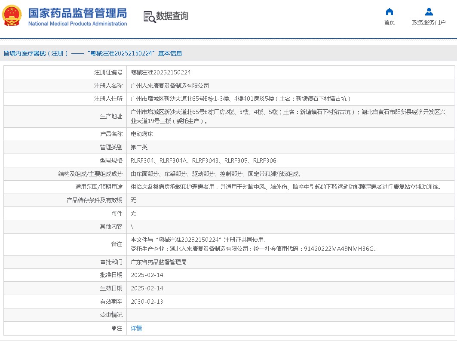Click the 国家药品监督管理局 site title
Screen dimensions: 457x342
[x=77, y=12]
